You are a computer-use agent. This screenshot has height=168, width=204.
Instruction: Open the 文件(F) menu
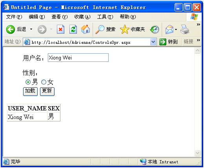tap(14, 17)
